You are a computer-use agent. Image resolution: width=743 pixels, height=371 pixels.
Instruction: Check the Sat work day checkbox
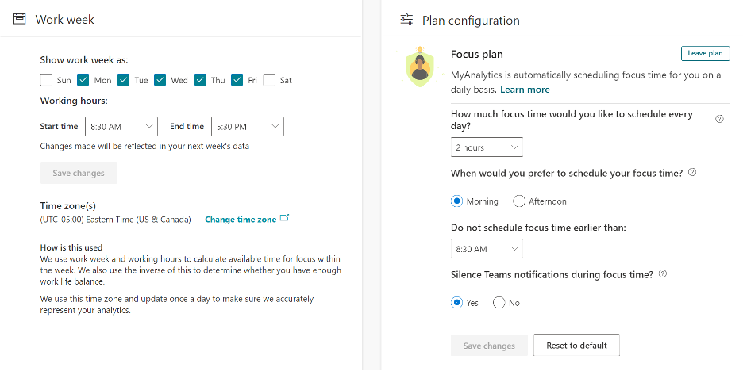269,80
